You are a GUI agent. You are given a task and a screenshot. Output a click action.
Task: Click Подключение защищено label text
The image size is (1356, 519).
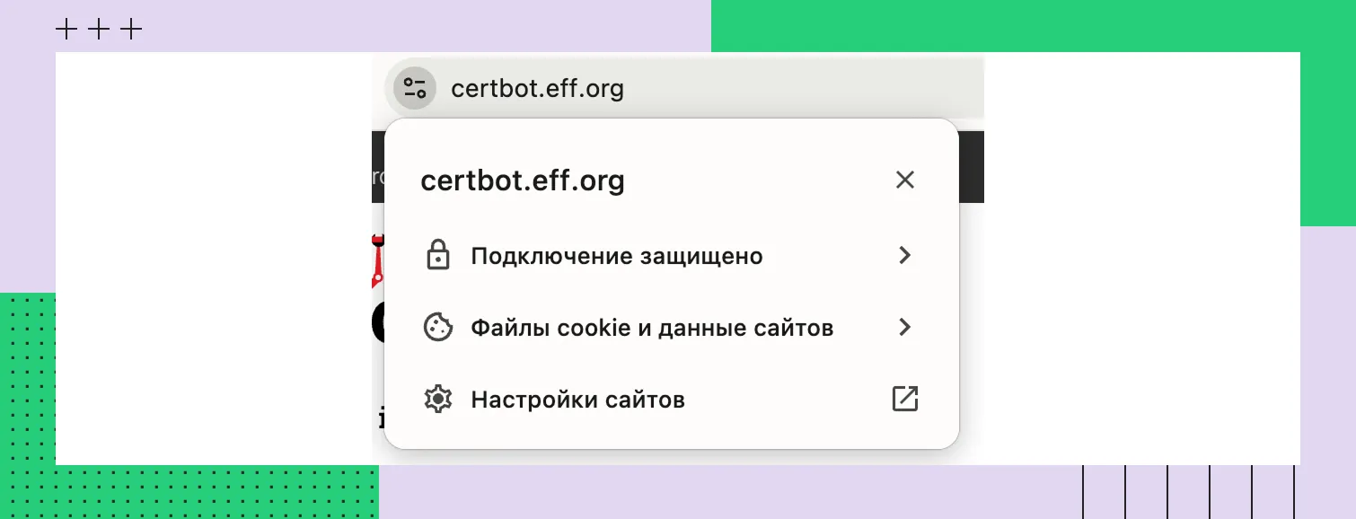click(x=617, y=255)
